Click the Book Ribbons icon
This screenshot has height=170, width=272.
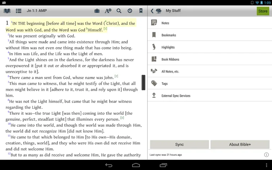pyautogui.click(x=154, y=59)
